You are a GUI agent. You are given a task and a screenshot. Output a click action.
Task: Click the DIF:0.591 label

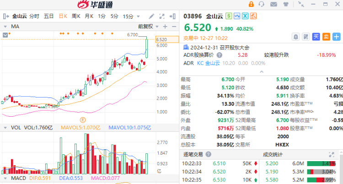click(x=40, y=179)
